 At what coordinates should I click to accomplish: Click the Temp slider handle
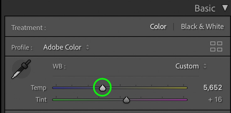[x=102, y=88]
